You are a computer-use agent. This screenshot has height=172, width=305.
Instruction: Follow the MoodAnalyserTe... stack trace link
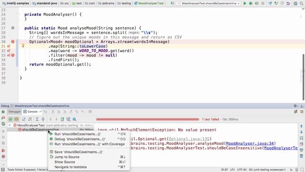(x=281, y=148)
